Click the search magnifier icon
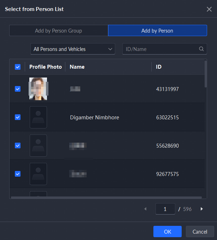This screenshot has width=217, height=240. tap(201, 49)
